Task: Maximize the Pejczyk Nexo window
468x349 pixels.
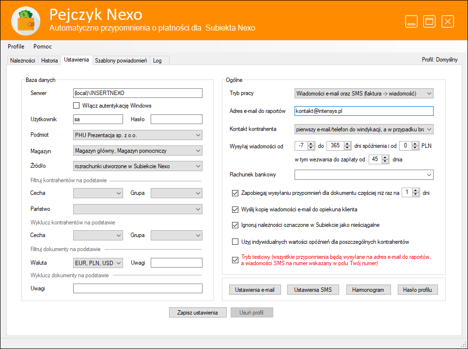Action: (x=429, y=21)
